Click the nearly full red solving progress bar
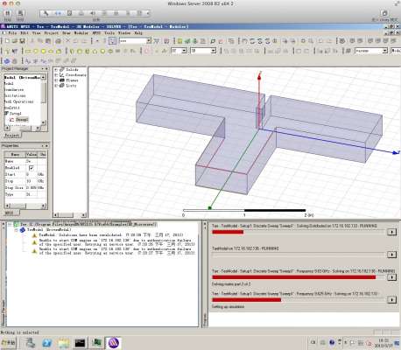The width and height of the screenshot is (401, 350). [294, 277]
